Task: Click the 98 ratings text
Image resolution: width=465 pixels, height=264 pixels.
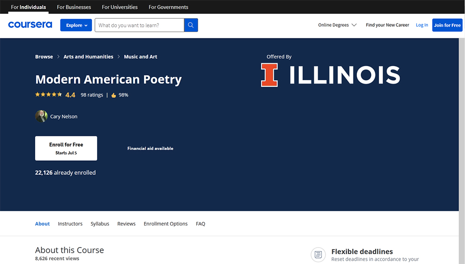Action: [x=92, y=95]
